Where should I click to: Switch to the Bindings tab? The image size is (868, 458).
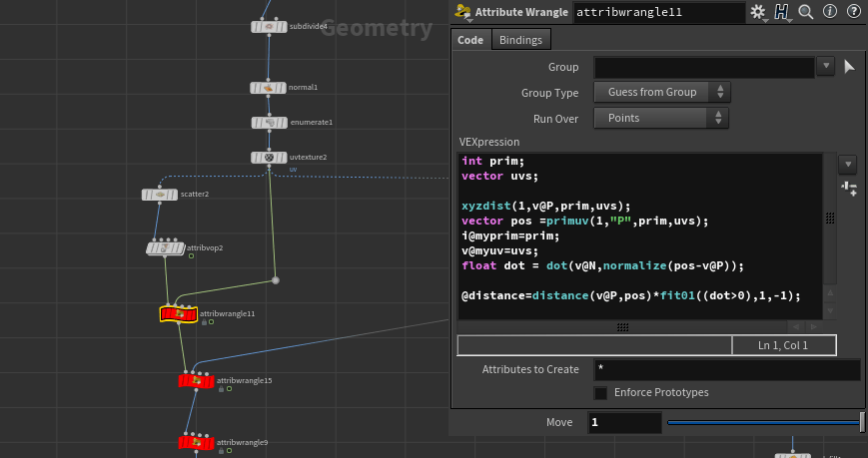[x=520, y=40]
